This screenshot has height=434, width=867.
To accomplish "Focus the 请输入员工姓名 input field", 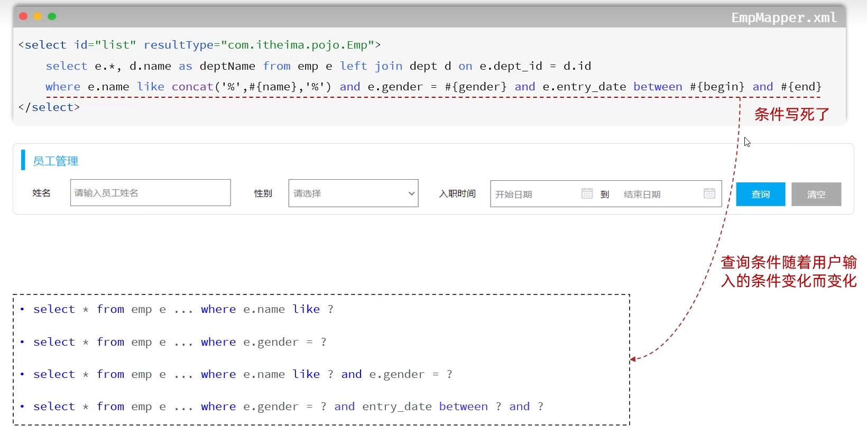I will click(x=150, y=193).
